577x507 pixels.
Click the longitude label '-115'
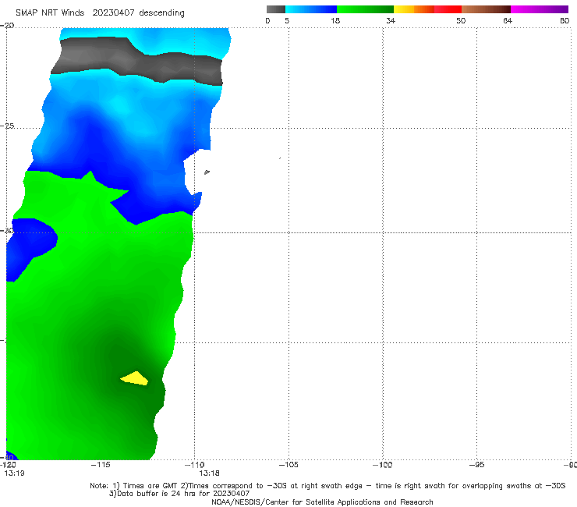101,465
